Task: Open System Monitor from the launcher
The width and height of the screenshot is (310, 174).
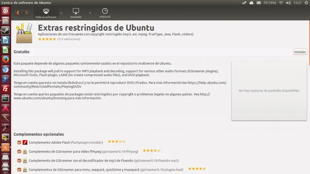Action: [x=5, y=99]
